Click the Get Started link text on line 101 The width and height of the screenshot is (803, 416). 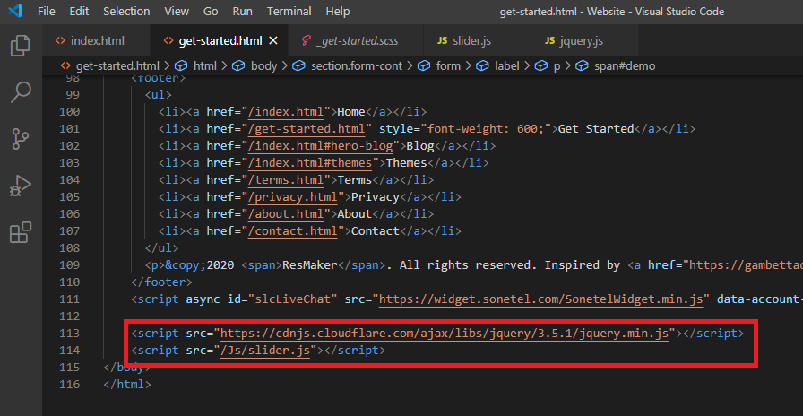point(596,128)
